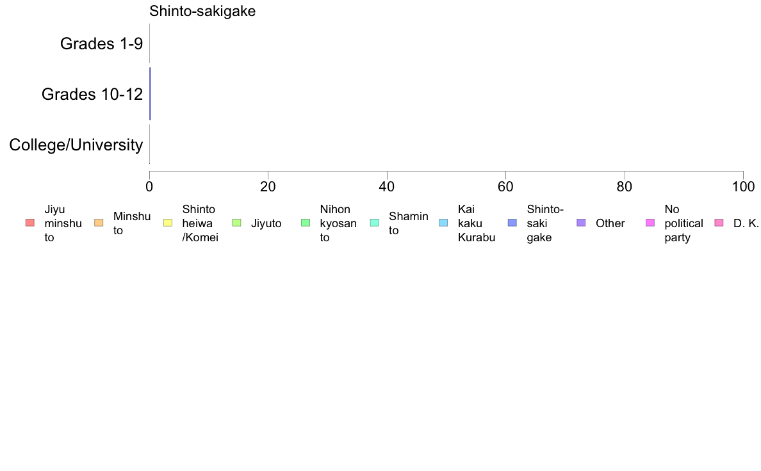Click the Shinto-sakigake legend swatch

pyautogui.click(x=512, y=223)
